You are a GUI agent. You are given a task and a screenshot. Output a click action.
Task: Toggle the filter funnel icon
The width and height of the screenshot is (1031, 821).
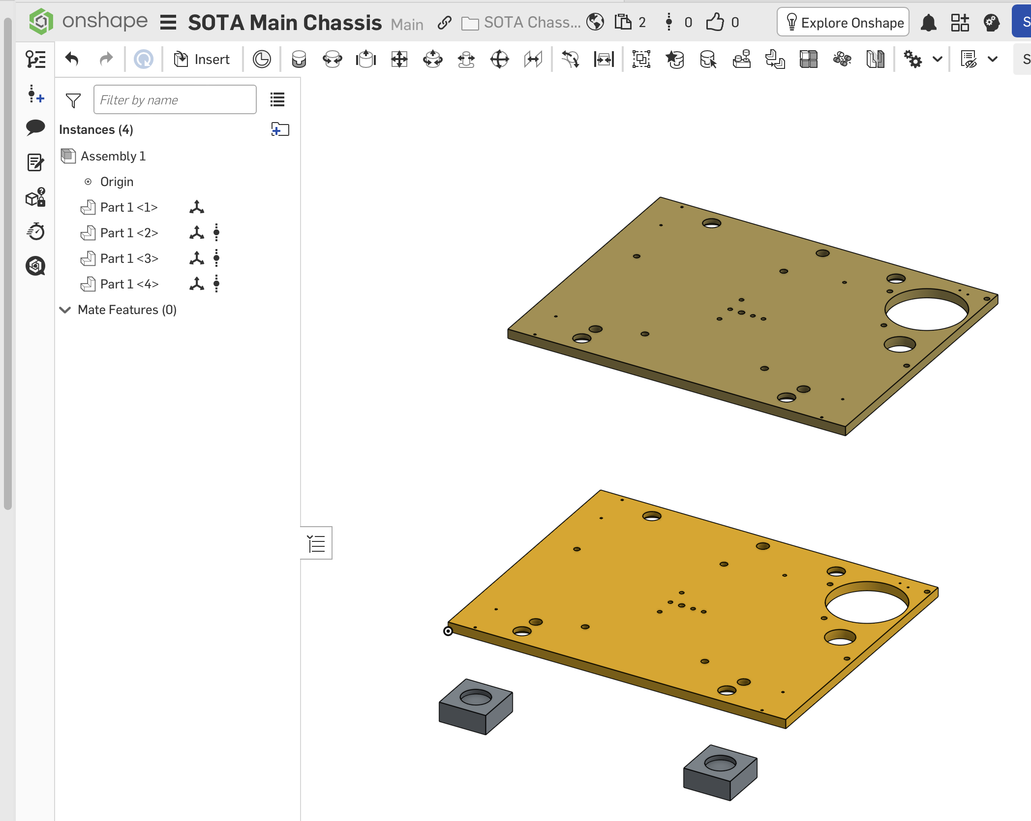pos(73,100)
